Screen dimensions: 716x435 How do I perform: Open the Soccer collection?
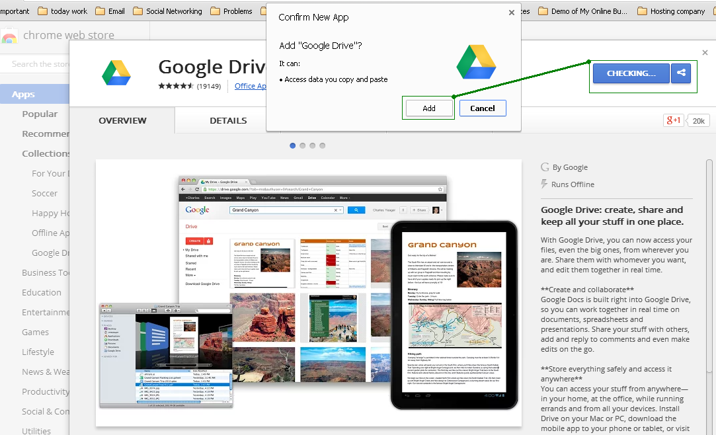[x=44, y=194]
